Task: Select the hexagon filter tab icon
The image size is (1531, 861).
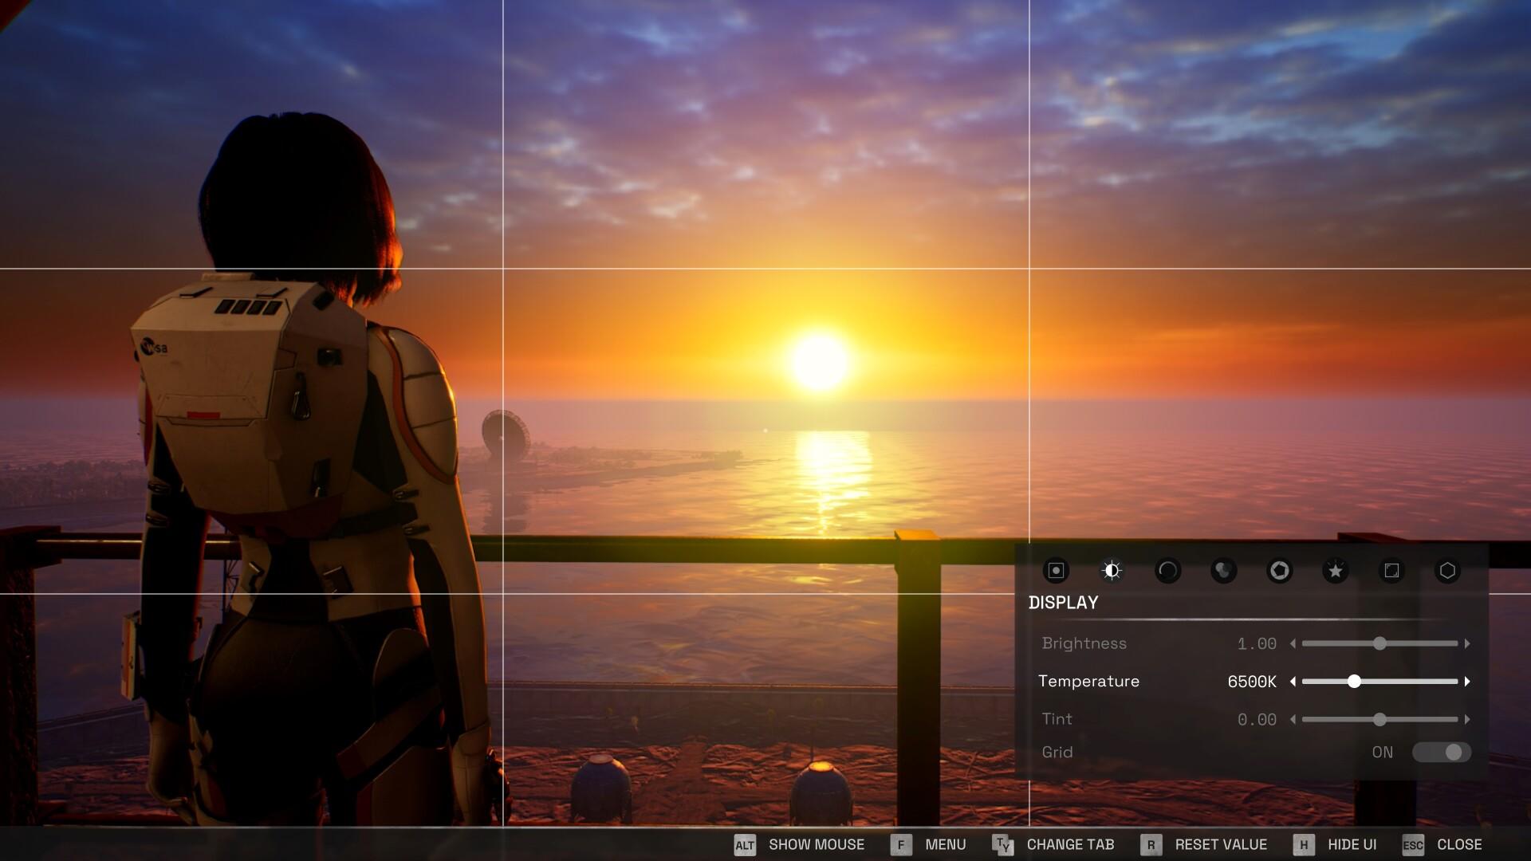Action: pyautogui.click(x=1446, y=571)
